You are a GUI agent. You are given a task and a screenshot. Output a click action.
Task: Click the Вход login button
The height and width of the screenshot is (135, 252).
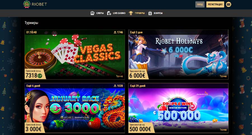[x=200, y=4]
